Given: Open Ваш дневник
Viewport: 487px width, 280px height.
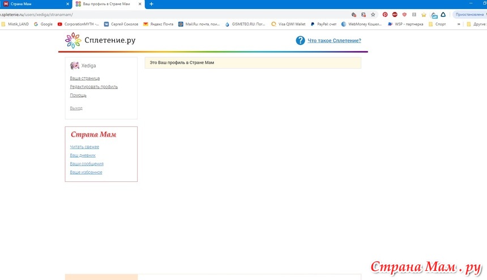Looking at the screenshot, I should point(83,155).
